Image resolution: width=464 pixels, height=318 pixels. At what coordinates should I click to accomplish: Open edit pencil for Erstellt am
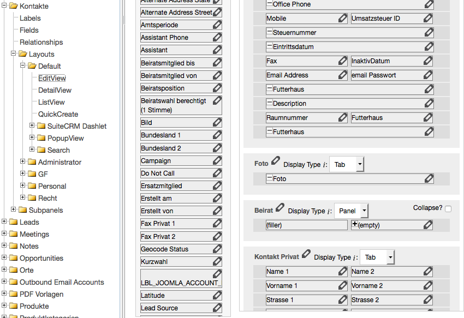pyautogui.click(x=217, y=198)
